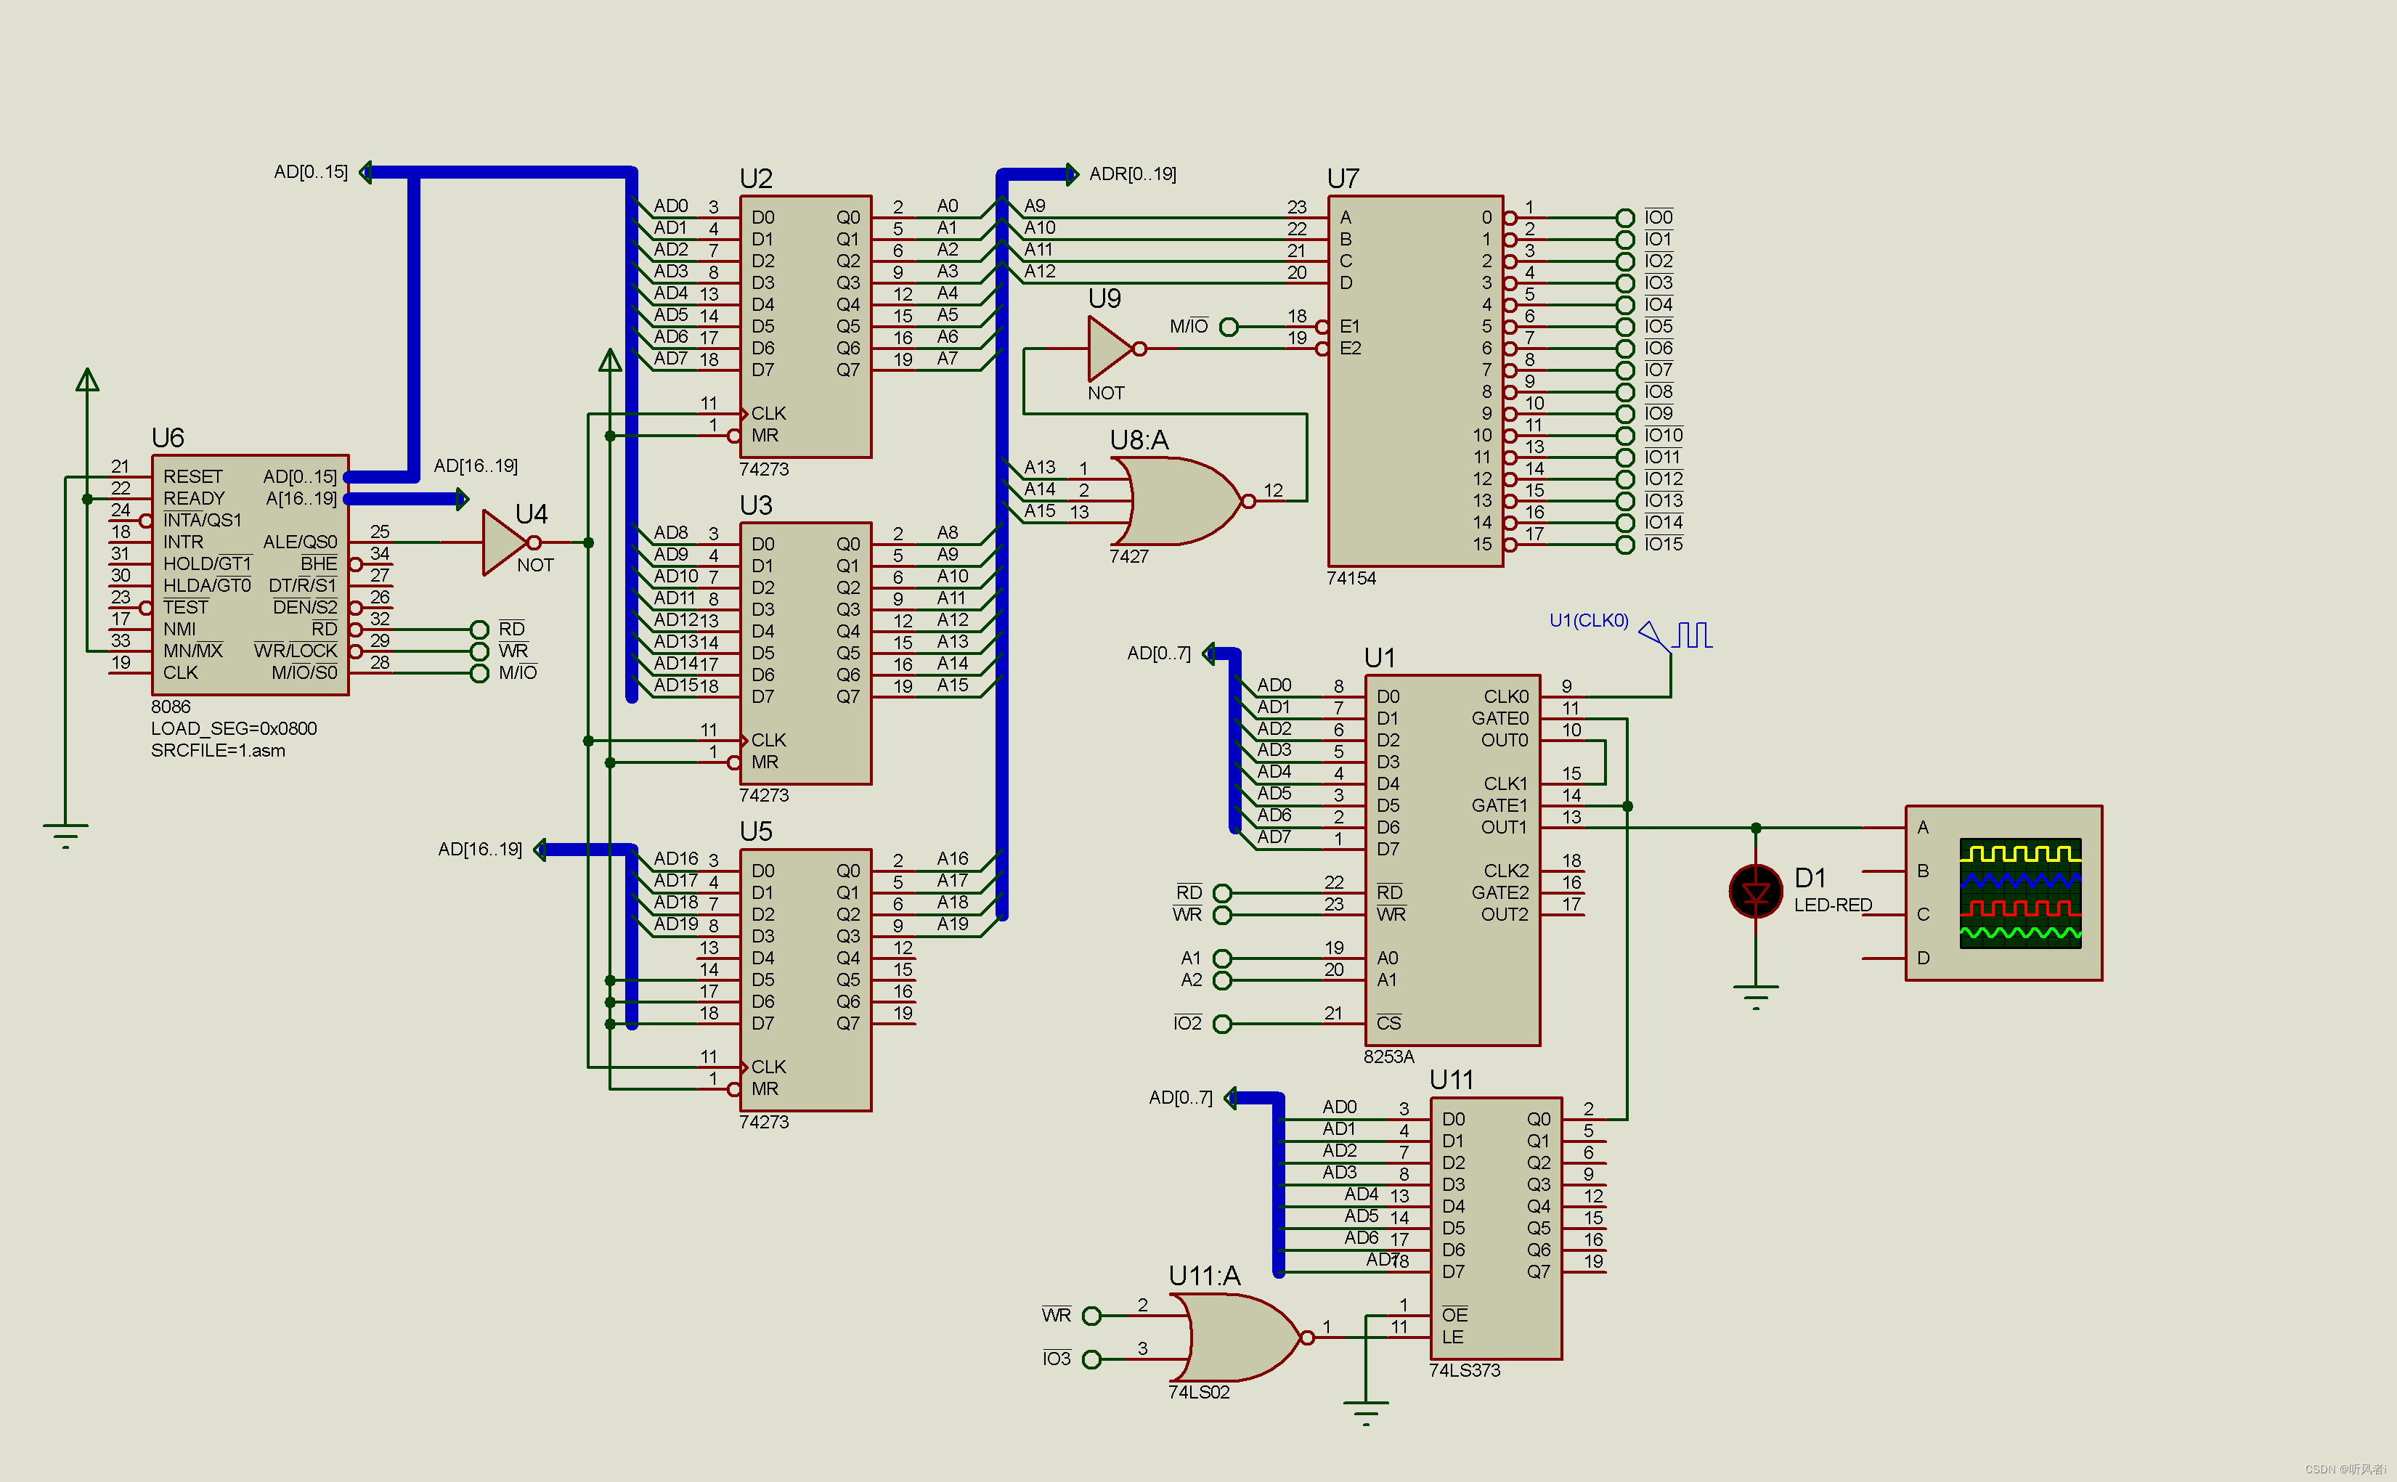Select the ground symbol below D1 LED
The image size is (2397, 1482).
coord(1755,997)
